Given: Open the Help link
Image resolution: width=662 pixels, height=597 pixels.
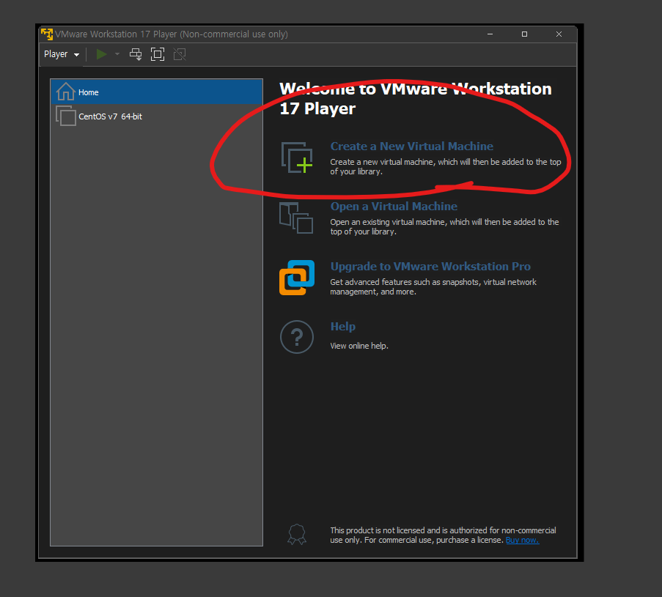Looking at the screenshot, I should 343,327.
